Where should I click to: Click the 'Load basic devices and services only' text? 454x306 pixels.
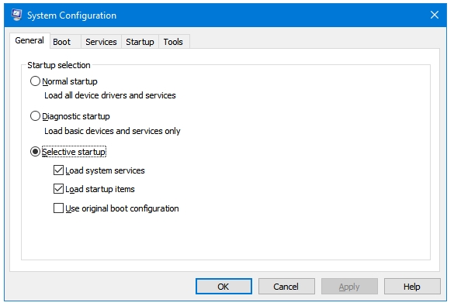113,131
